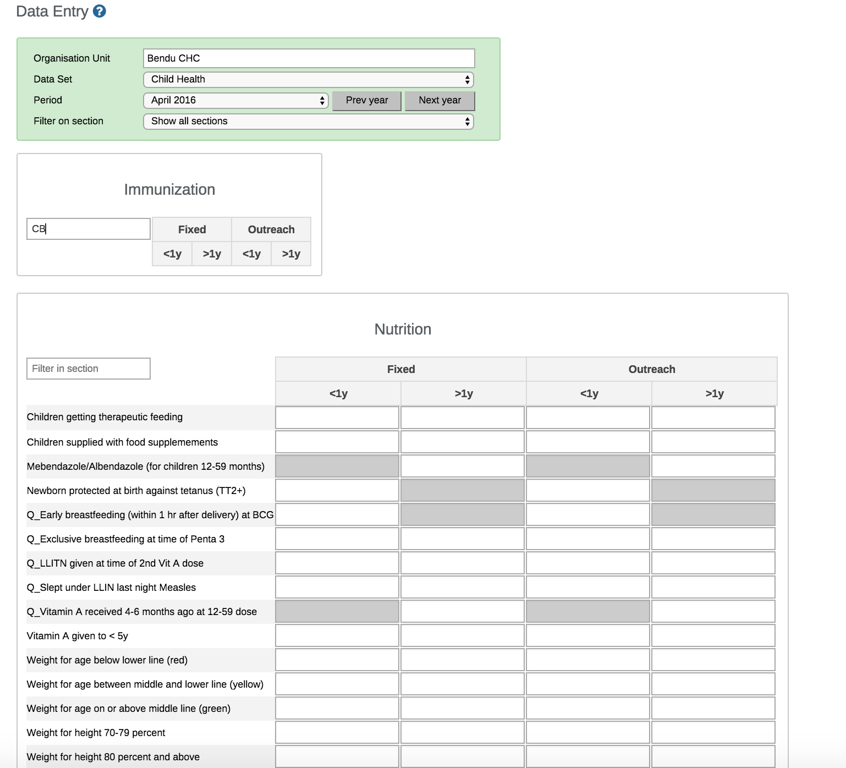
Task: Focus the Immunization filter field containing CB
Action: (89, 229)
